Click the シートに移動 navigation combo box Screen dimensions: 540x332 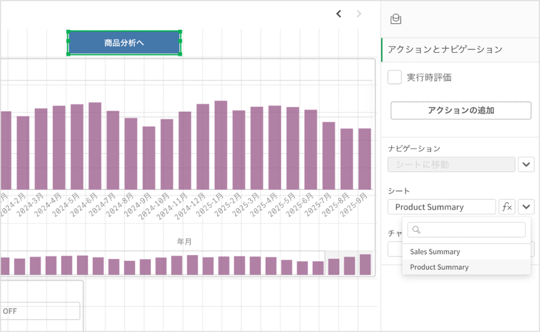coord(451,164)
